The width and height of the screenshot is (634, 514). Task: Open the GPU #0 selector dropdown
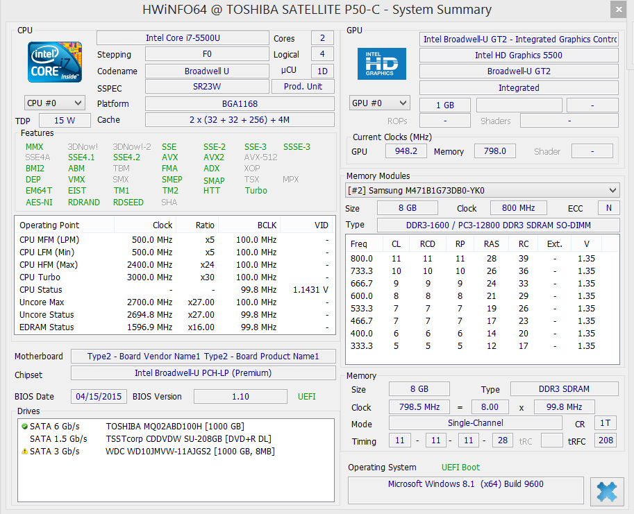pos(379,103)
